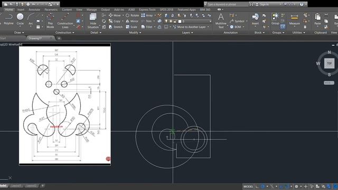This screenshot has height=190, width=338.
Task: Open the Insert ribbon tab
Action: tap(21, 9)
